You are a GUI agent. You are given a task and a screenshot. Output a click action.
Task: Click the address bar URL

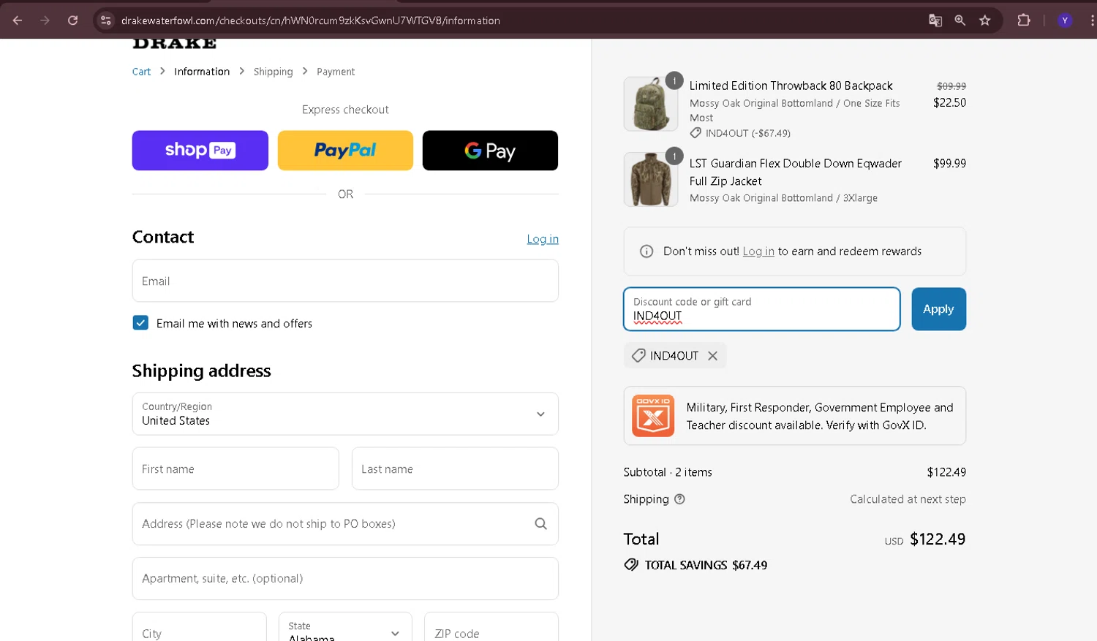click(311, 20)
